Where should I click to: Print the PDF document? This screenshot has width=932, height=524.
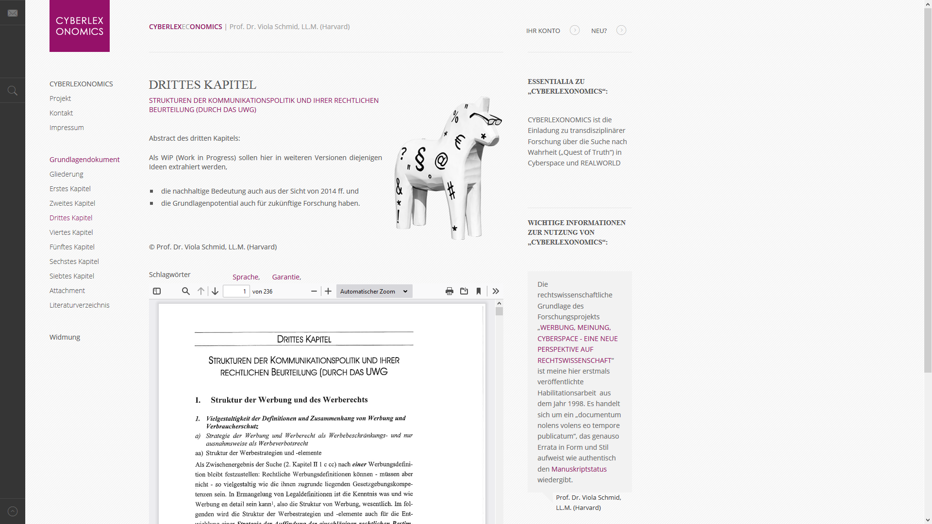point(449,291)
